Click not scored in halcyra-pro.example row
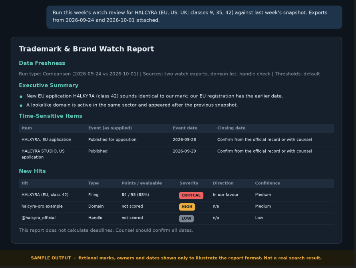 point(132,206)
